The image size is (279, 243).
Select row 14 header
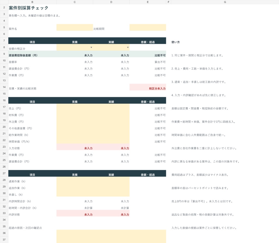tap(4, 87)
